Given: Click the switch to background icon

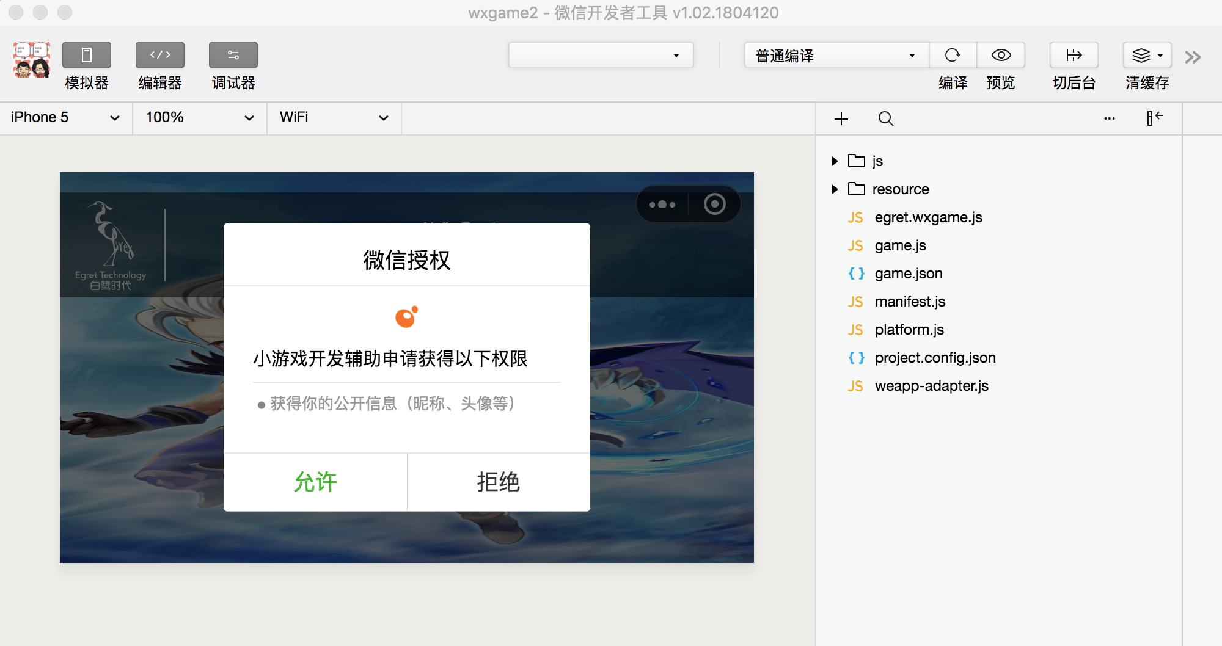Looking at the screenshot, I should point(1074,56).
